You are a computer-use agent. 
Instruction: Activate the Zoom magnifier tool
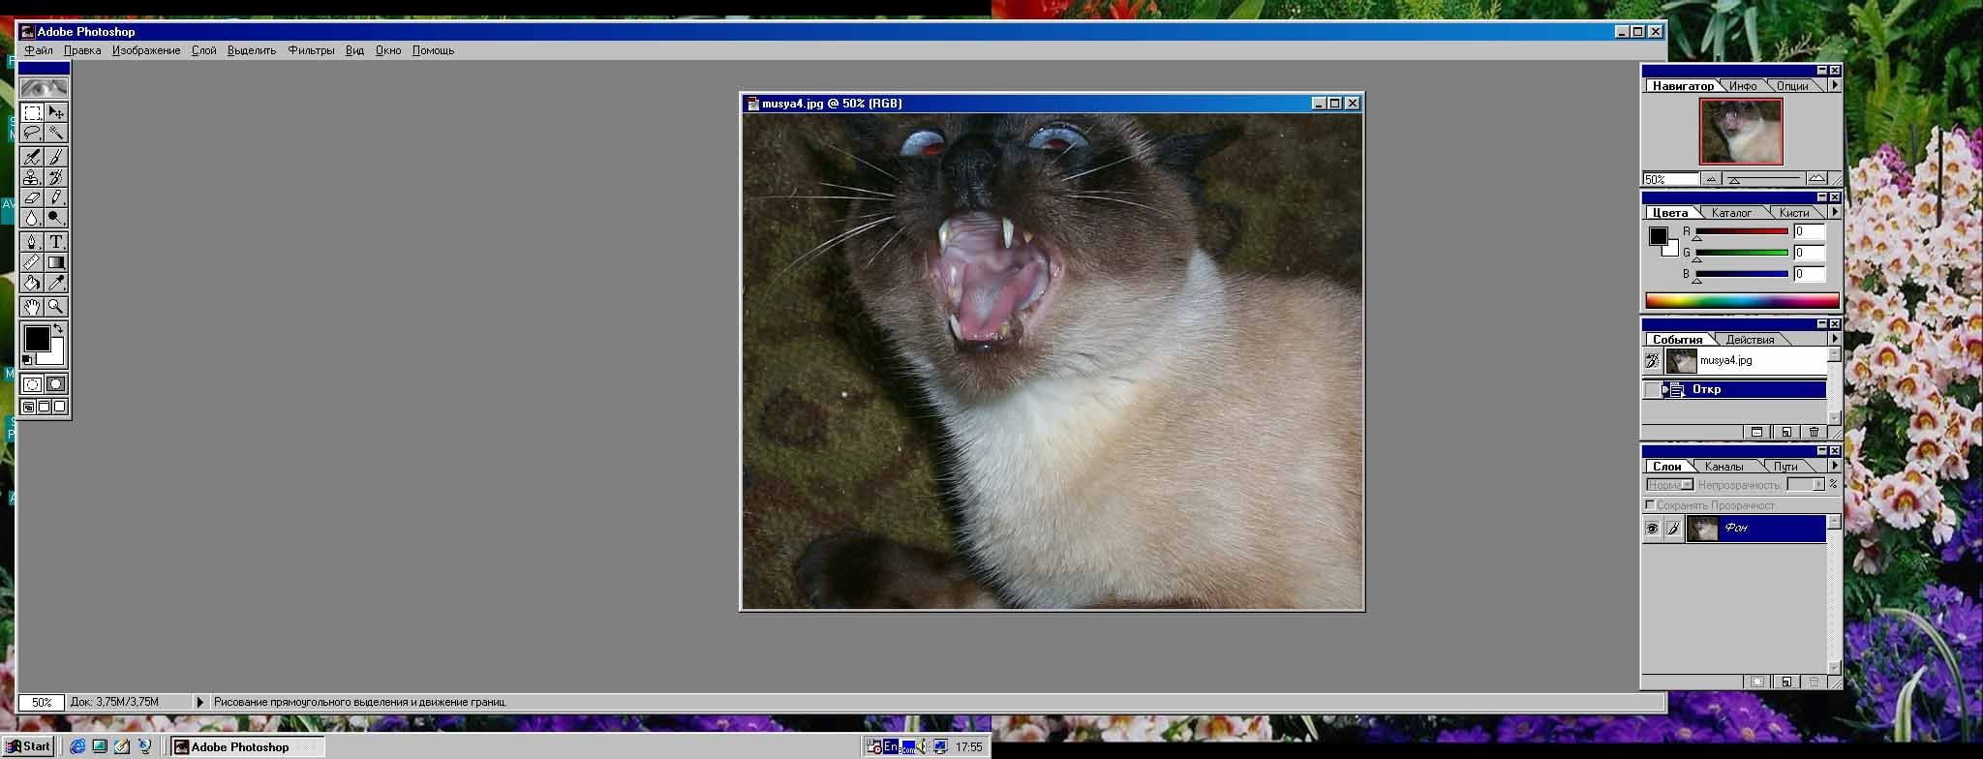point(56,306)
